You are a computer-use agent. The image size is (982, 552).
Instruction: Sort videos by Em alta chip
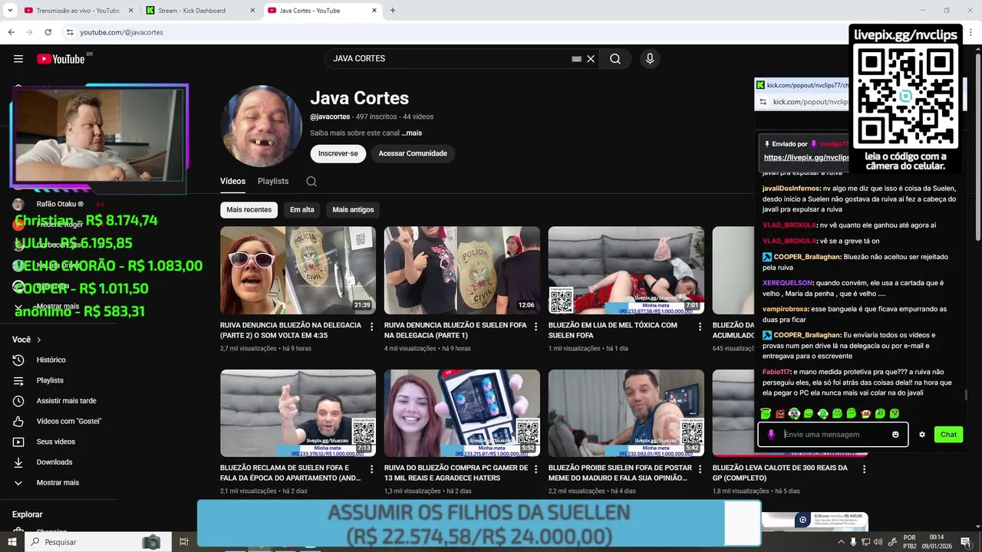tap(302, 209)
